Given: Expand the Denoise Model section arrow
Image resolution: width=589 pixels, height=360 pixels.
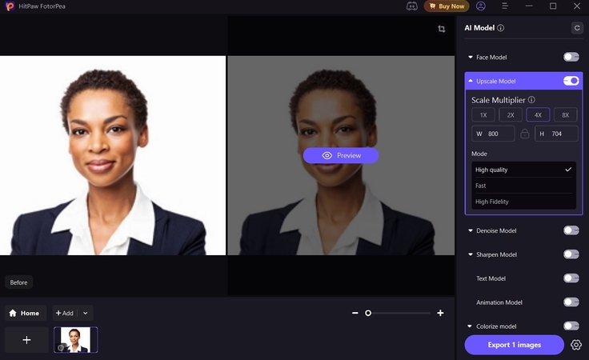Looking at the screenshot, I should click(471, 230).
